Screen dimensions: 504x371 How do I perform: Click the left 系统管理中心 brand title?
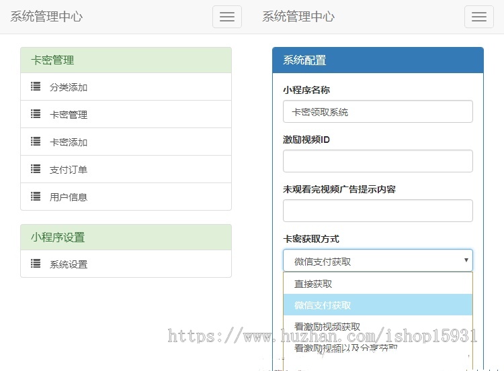pyautogui.click(x=46, y=16)
